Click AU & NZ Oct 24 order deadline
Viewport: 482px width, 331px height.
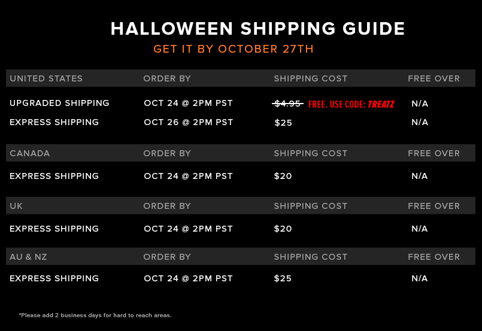coord(188,278)
